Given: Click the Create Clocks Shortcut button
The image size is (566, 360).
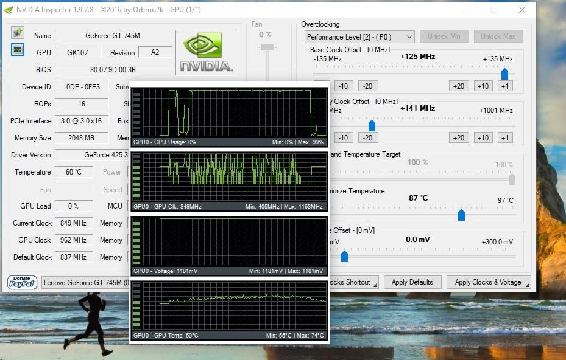Looking at the screenshot, I should pos(354,282).
